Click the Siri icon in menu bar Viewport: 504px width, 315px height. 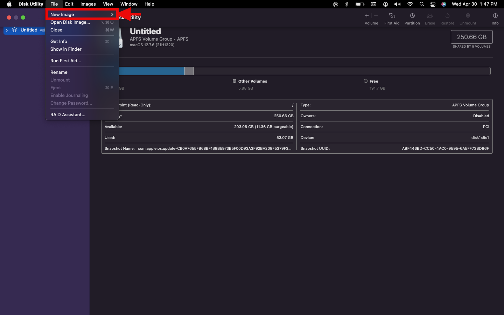coord(443,4)
